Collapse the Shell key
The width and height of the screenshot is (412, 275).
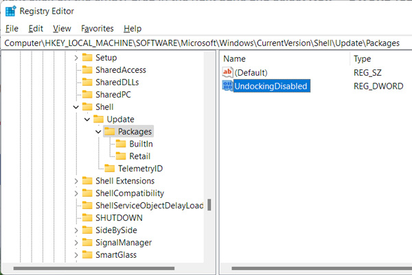pyautogui.click(x=76, y=107)
